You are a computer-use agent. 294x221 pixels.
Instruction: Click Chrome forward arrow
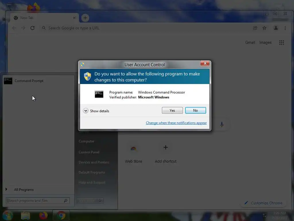click(23, 28)
